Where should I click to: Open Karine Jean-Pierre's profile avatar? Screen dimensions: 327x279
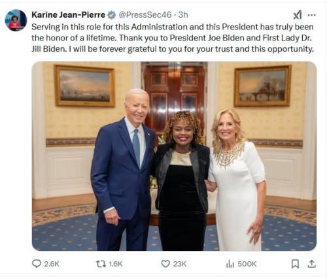16,20
